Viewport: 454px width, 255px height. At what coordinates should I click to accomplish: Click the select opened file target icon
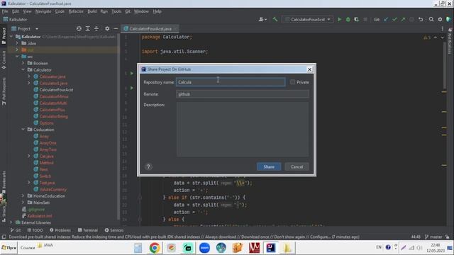pos(79,28)
